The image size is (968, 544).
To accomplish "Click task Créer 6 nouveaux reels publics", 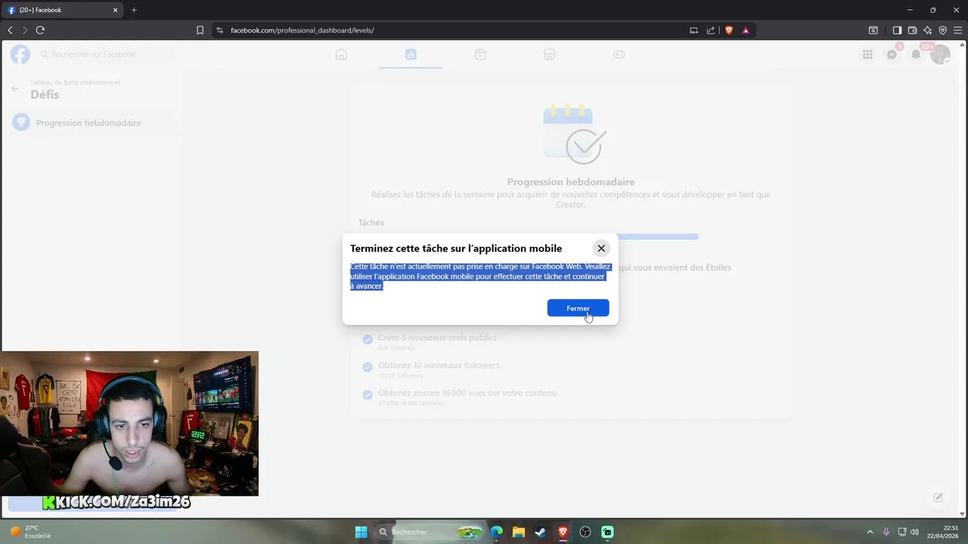I will coord(437,338).
